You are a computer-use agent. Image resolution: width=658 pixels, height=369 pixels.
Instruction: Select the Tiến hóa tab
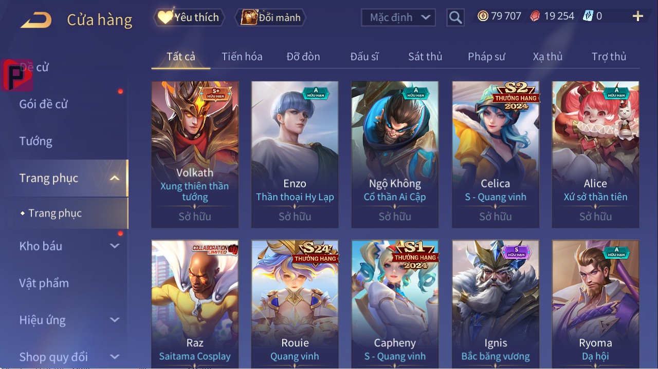tap(242, 56)
